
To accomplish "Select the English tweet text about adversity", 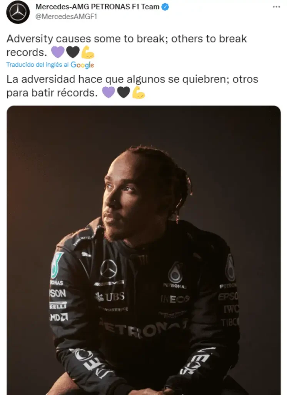I will tap(127, 46).
